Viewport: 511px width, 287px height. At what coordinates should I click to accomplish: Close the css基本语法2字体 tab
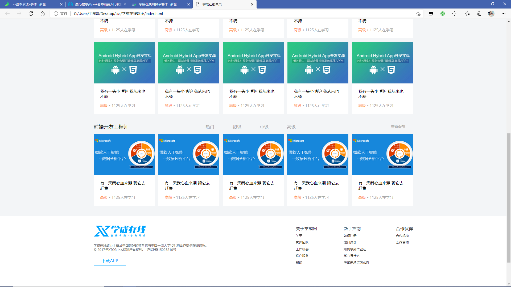(x=61, y=4)
